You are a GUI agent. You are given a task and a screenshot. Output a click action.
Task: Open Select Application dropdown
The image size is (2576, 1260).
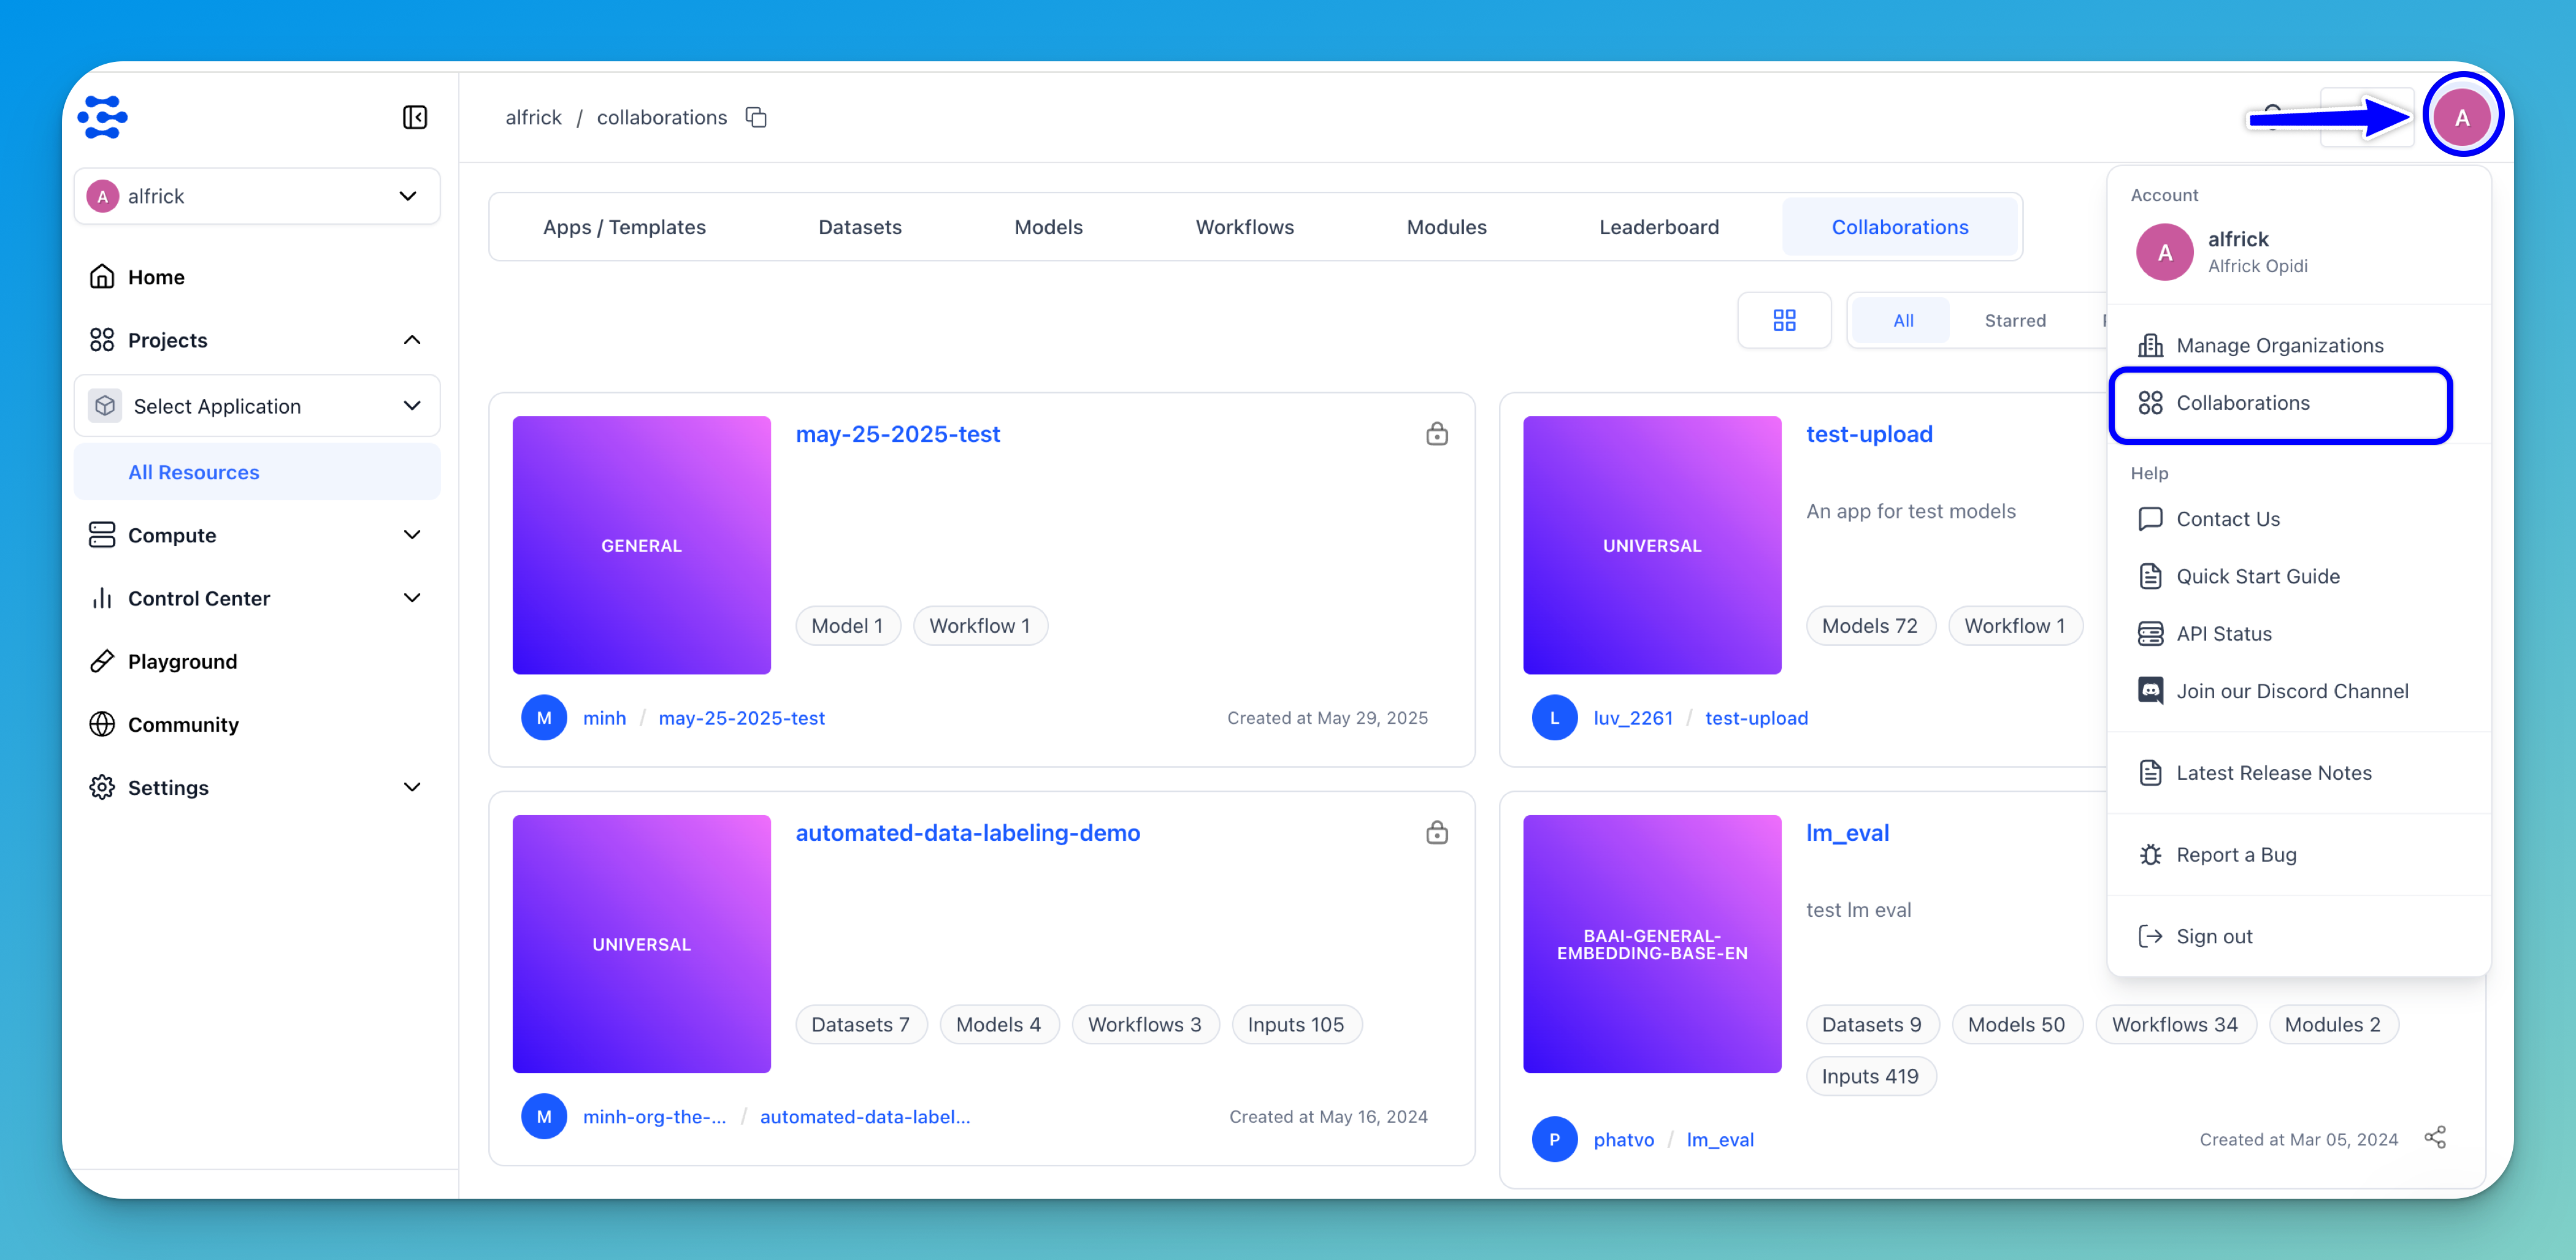(257, 406)
